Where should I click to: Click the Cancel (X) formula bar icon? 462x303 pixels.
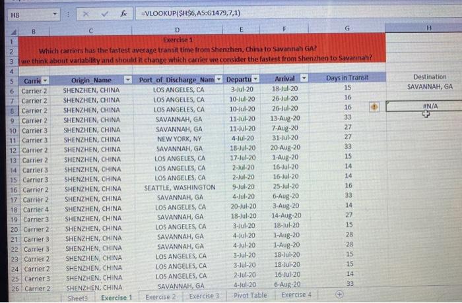(x=86, y=14)
